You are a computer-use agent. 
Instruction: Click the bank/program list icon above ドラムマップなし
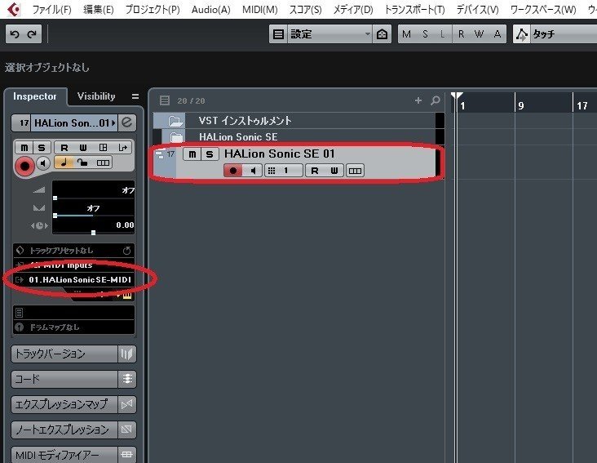coord(20,313)
